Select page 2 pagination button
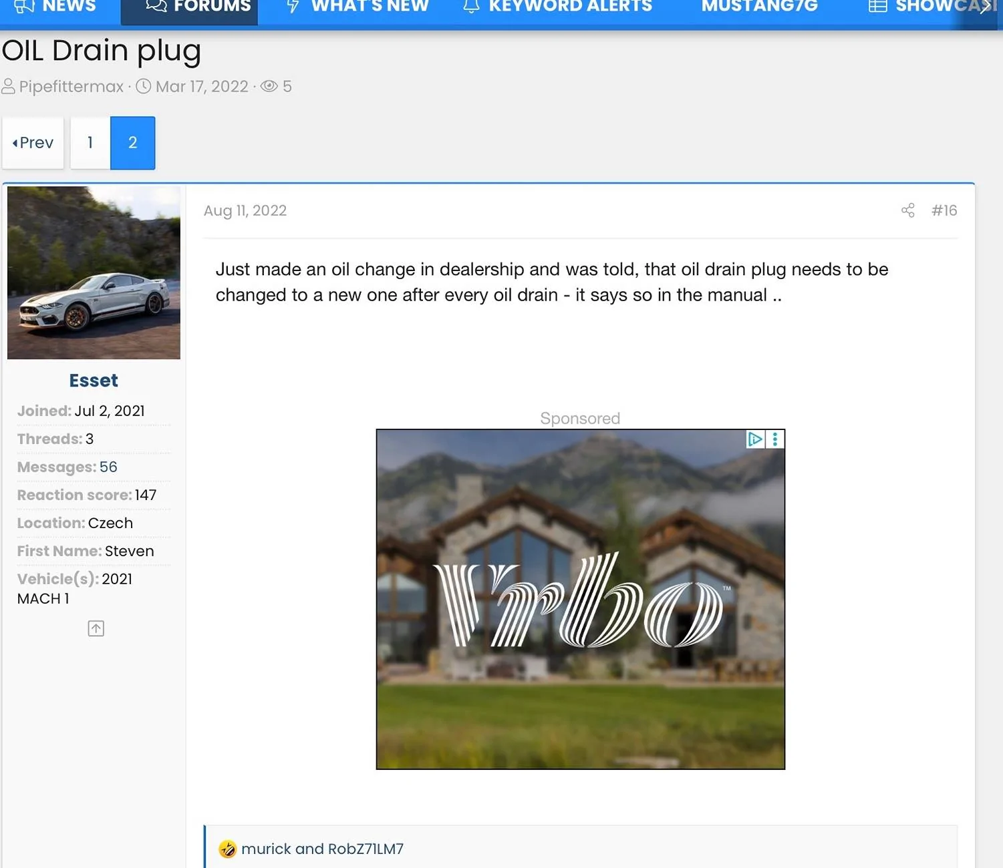Screen dimensions: 1003x868 [133, 143]
